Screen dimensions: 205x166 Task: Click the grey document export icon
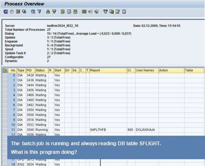click(x=69, y=12)
